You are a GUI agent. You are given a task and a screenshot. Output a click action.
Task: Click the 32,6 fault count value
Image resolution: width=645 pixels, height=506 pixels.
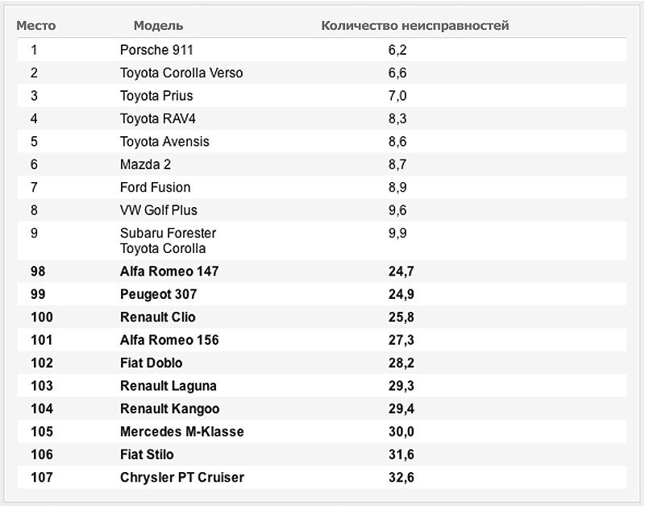(401, 477)
